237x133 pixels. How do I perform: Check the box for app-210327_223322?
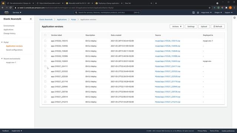point(45,71)
